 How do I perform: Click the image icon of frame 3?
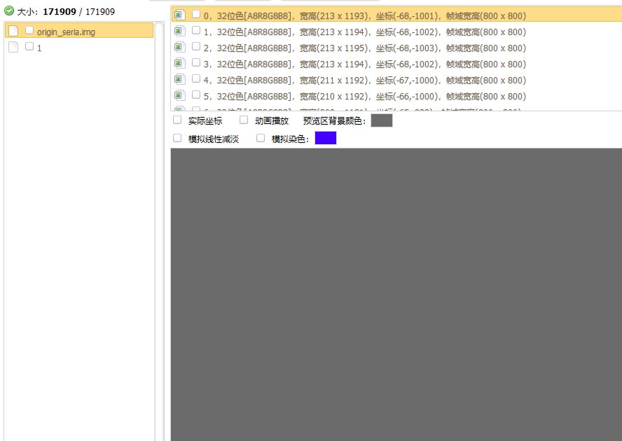[179, 63]
